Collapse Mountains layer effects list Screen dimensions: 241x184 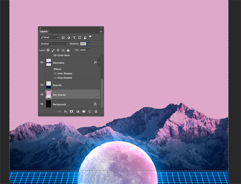99,62
